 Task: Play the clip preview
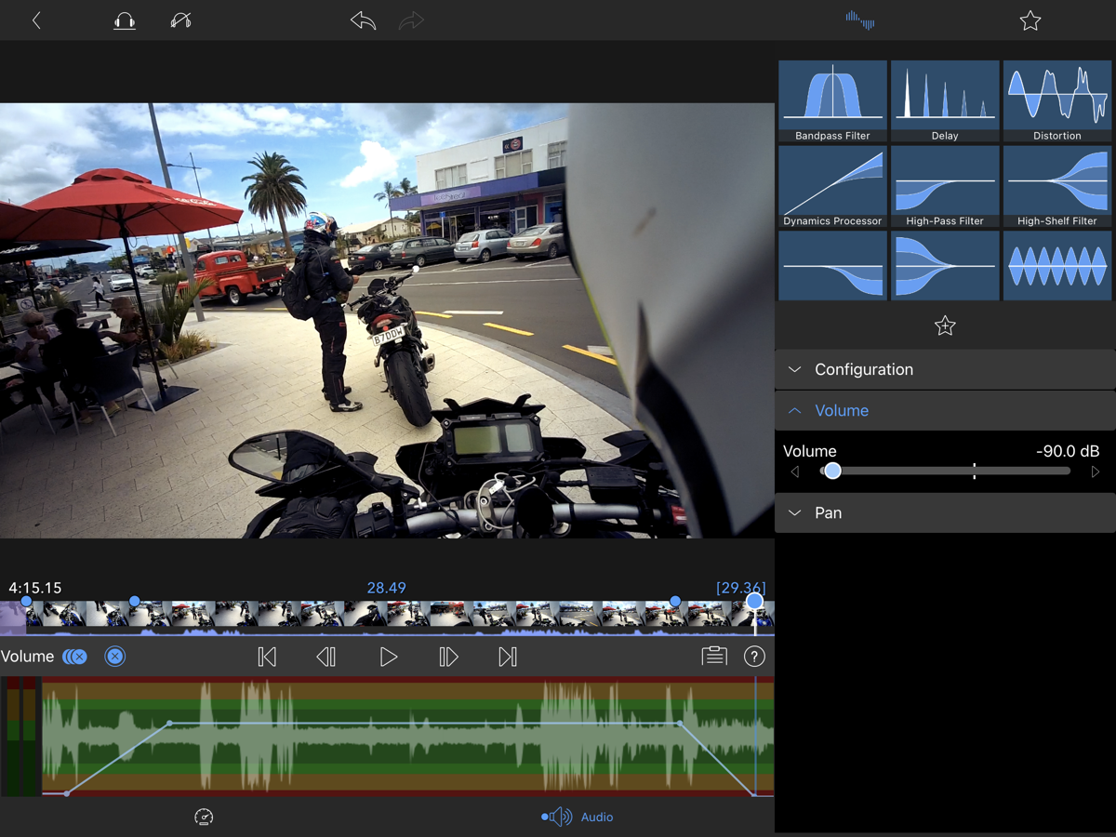coord(389,657)
